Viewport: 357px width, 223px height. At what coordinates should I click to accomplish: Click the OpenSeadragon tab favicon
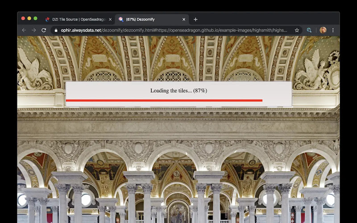pyautogui.click(x=47, y=19)
